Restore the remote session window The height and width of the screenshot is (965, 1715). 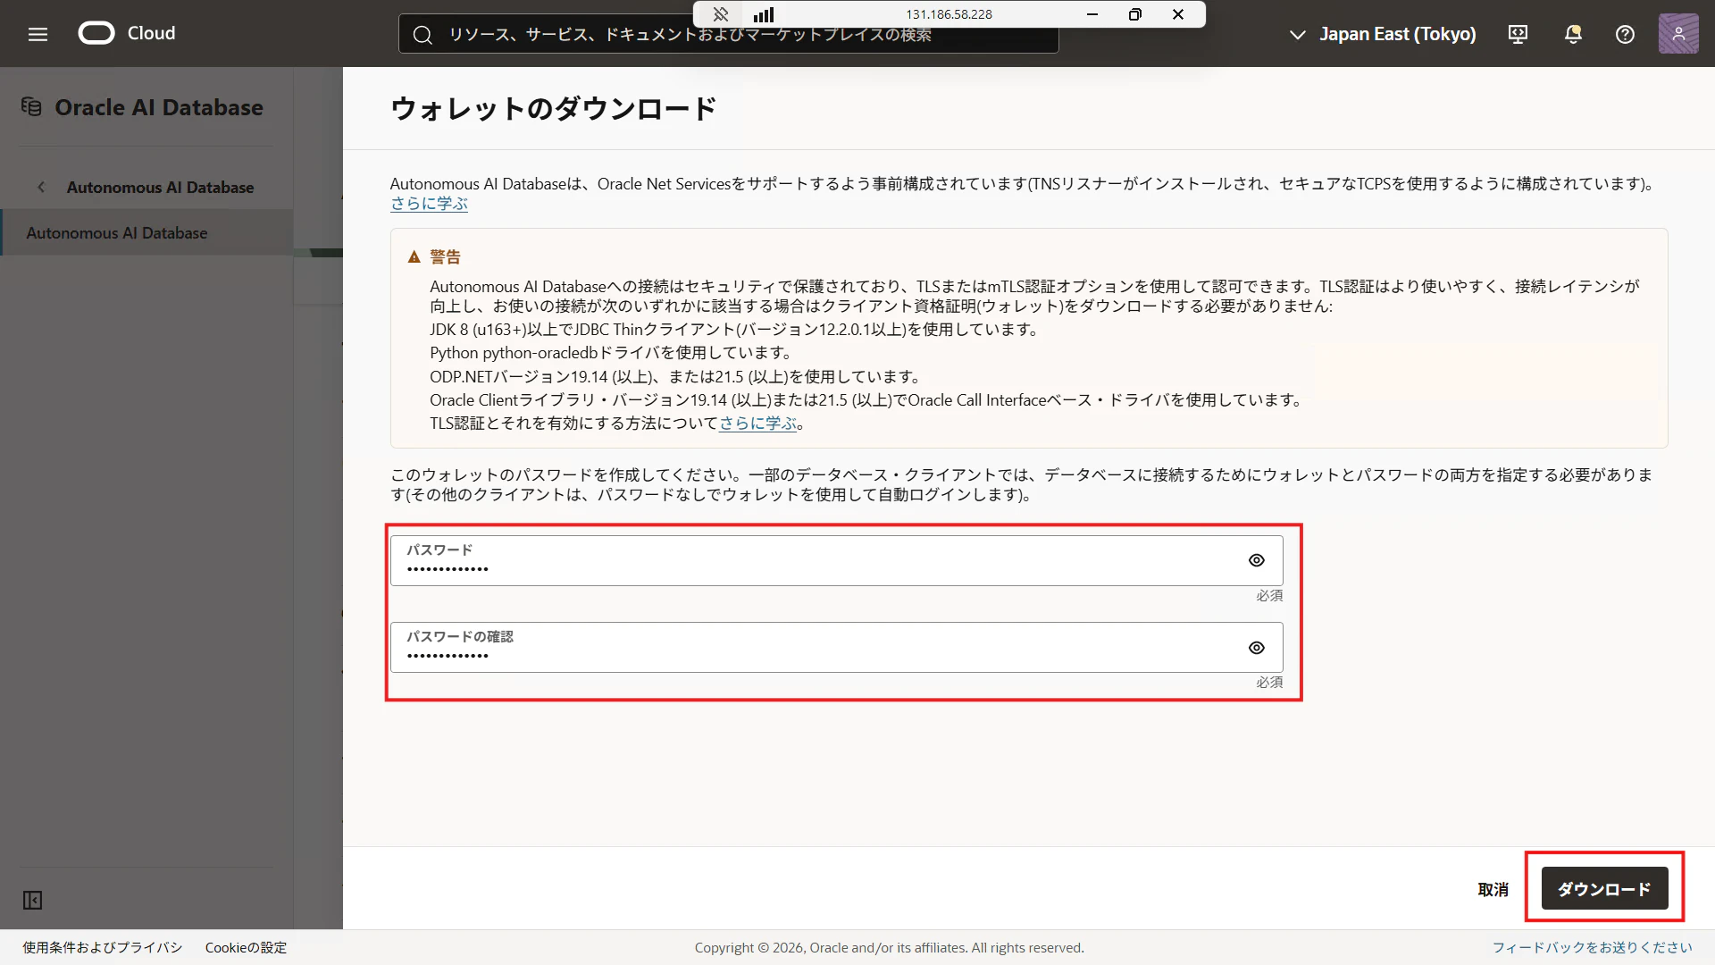point(1134,14)
